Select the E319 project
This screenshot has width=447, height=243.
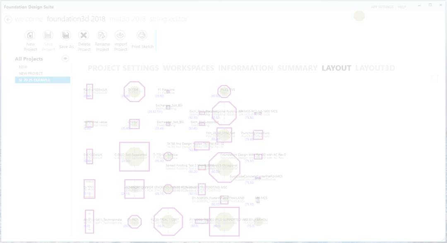coord(23,67)
